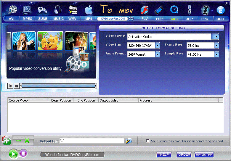Open the Video Format dropdown arrow
231x161 pixels.
[x=216, y=37]
